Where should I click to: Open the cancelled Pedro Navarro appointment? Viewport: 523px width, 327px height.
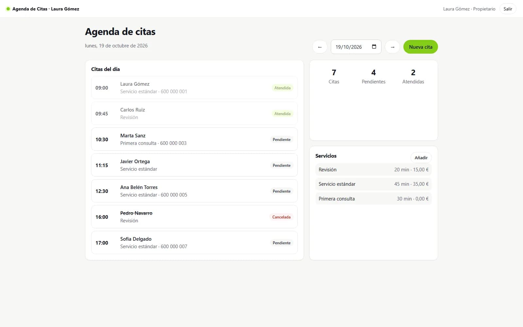[x=194, y=217]
